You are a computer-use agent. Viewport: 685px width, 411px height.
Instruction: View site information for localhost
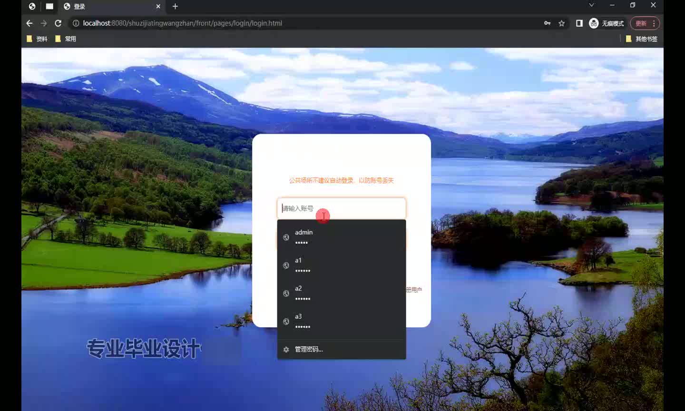[76, 23]
